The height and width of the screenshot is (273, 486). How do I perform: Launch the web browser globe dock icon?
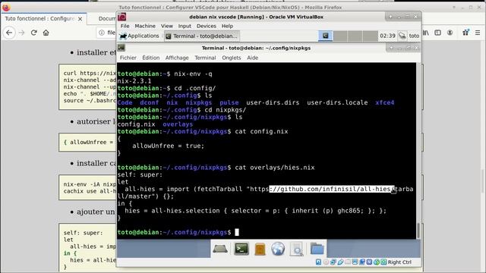pos(278,249)
